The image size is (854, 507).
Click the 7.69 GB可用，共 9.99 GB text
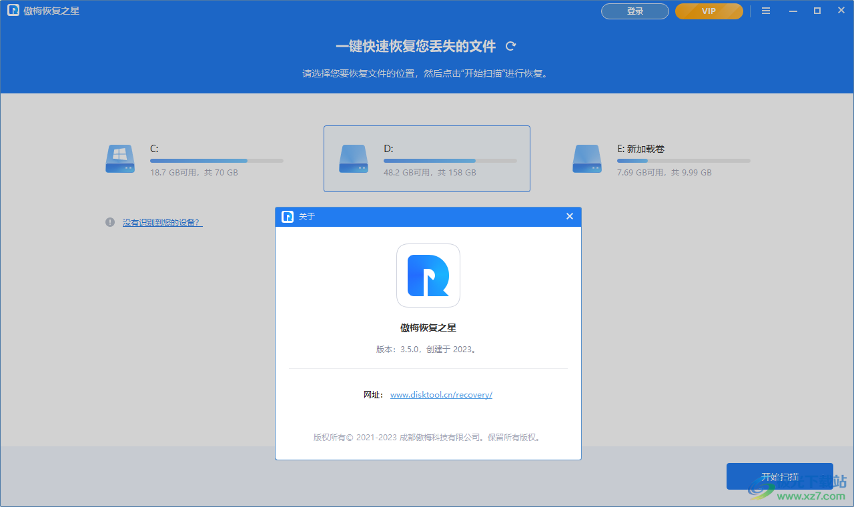coord(665,173)
